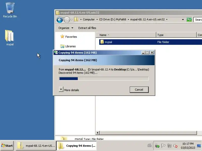Open the address bar history dropdown
202x151 pixels.
point(183,20)
